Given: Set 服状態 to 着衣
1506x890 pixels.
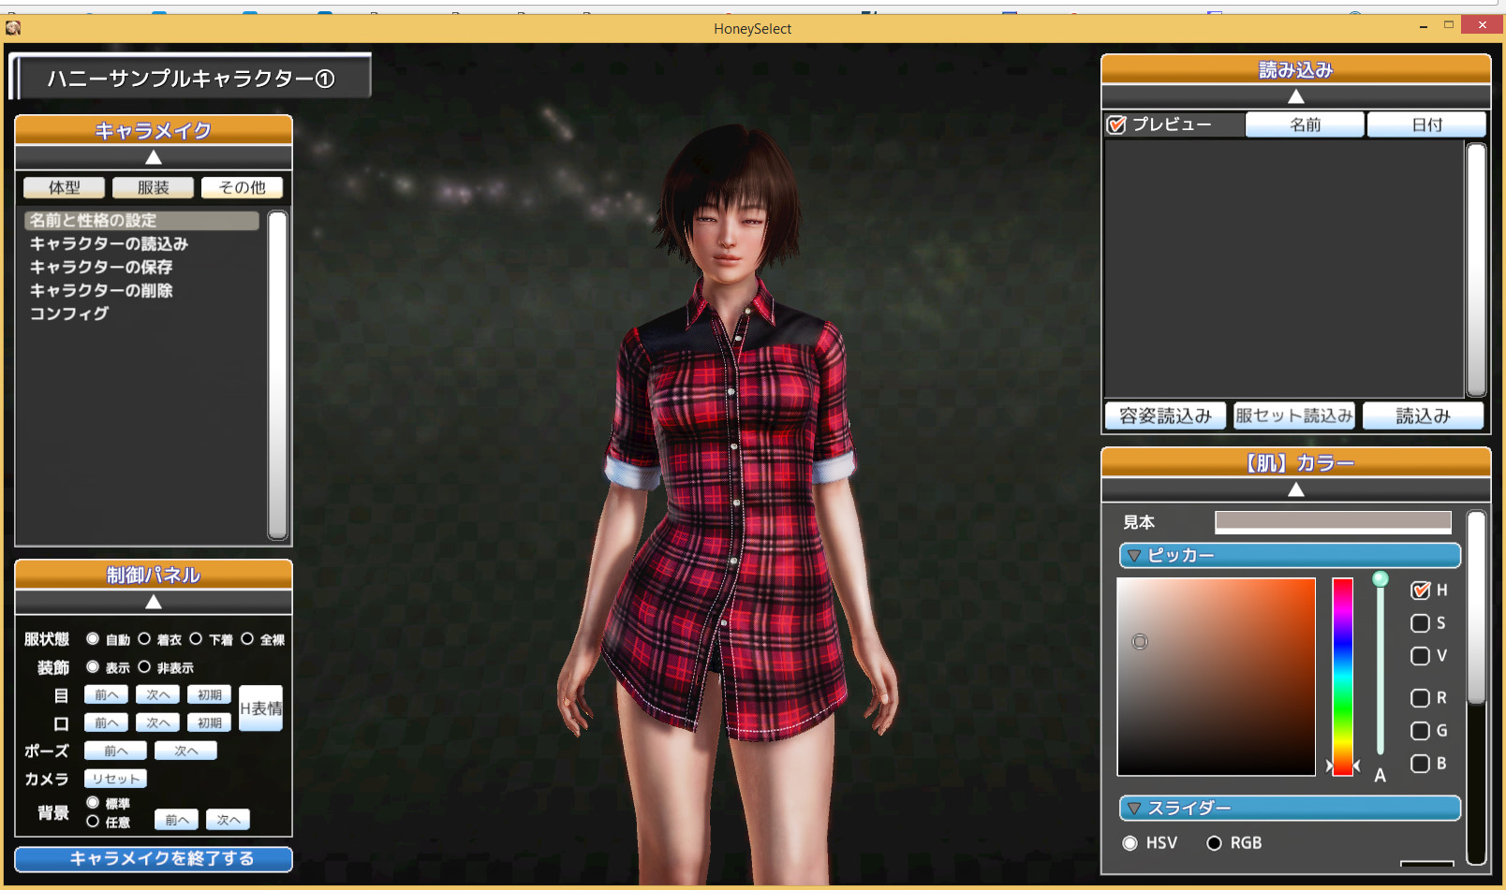Looking at the screenshot, I should click(144, 639).
